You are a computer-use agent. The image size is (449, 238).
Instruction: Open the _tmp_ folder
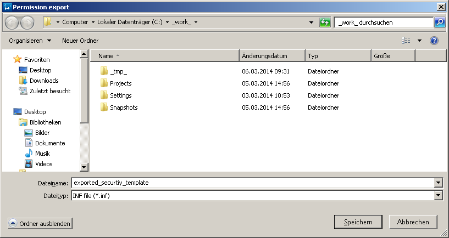tap(118, 71)
